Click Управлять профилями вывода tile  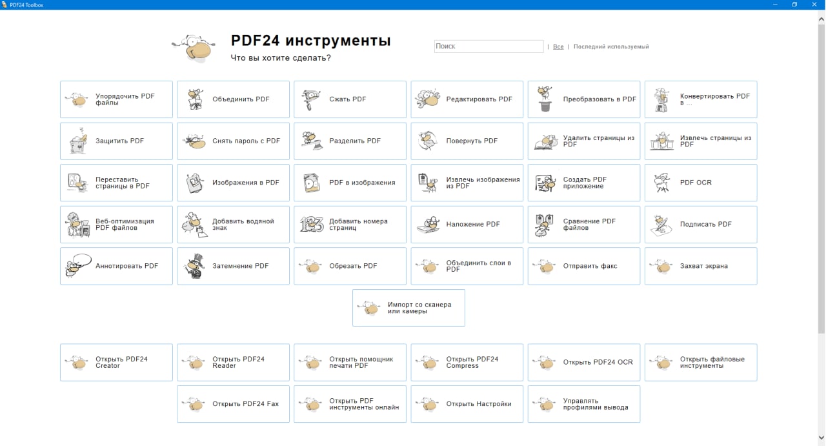point(584,404)
